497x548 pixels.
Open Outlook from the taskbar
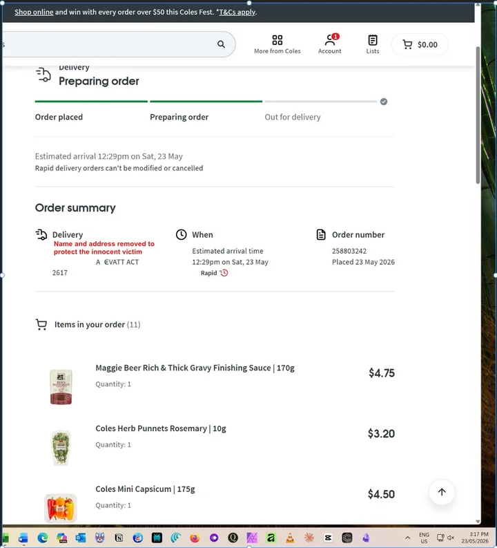point(81,538)
